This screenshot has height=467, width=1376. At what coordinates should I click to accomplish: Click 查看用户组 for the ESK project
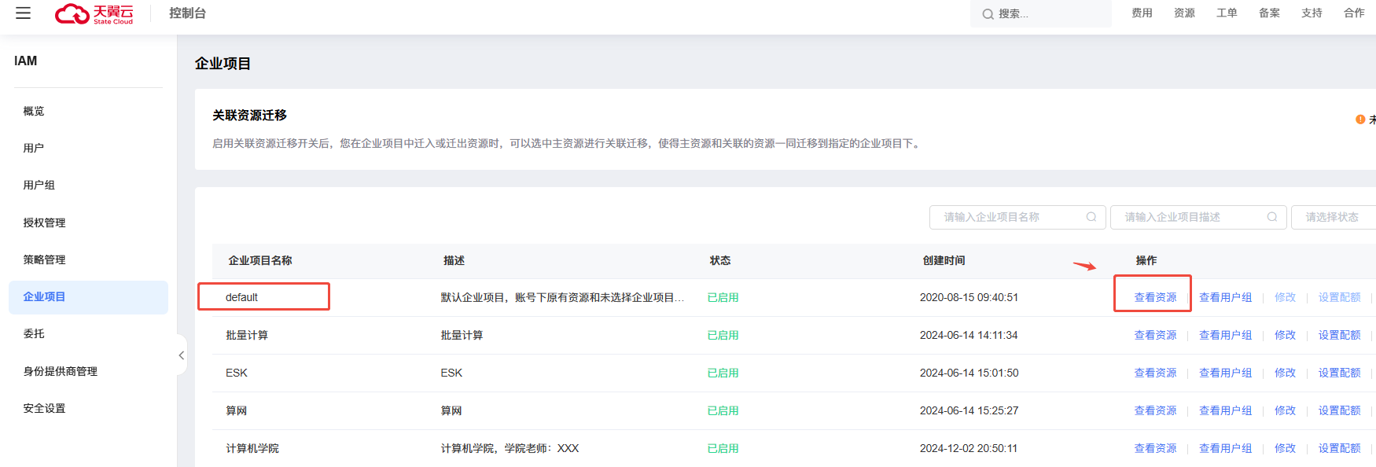[x=1225, y=373]
